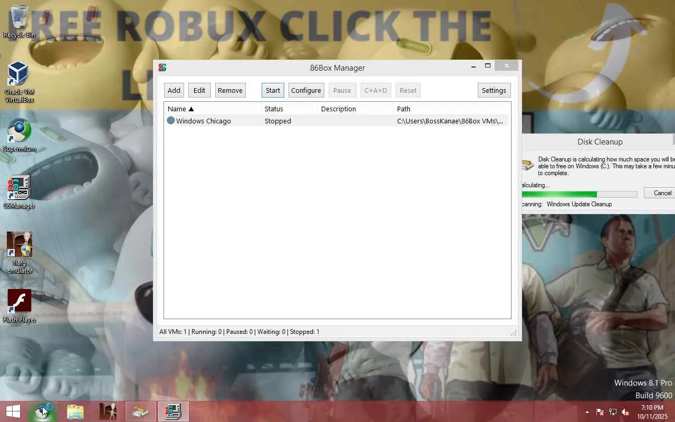Open the Recycle Bin desktop icon
Screen dimensions: 675x422
[x=20, y=21]
